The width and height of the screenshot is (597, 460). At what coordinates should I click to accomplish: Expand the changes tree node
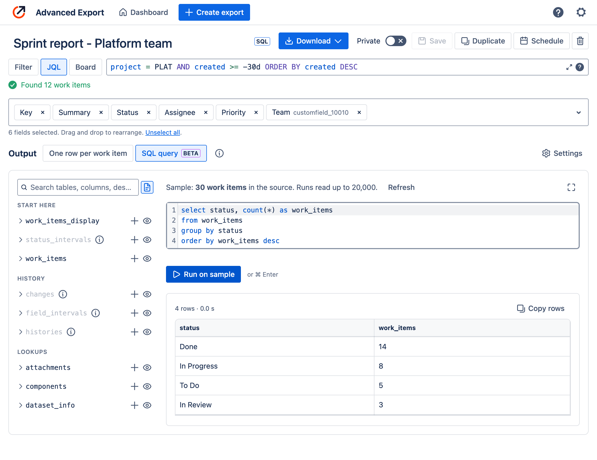(x=20, y=294)
